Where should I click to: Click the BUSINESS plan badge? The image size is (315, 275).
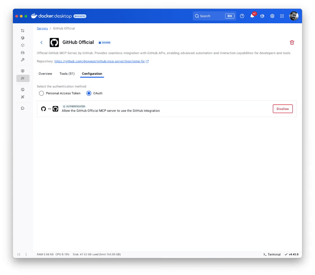[80, 16]
